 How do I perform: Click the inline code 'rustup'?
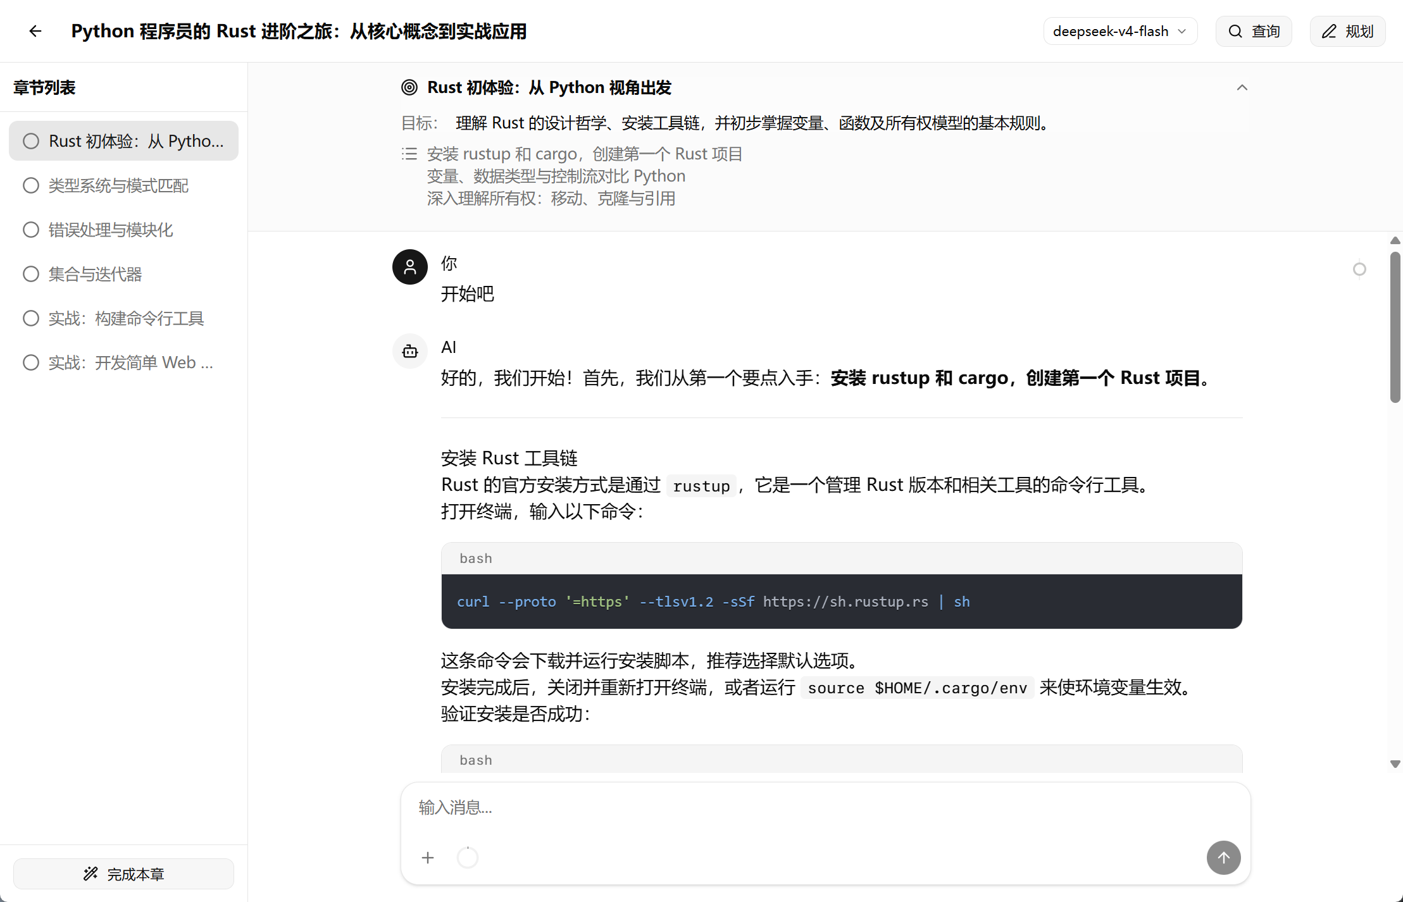click(x=701, y=486)
